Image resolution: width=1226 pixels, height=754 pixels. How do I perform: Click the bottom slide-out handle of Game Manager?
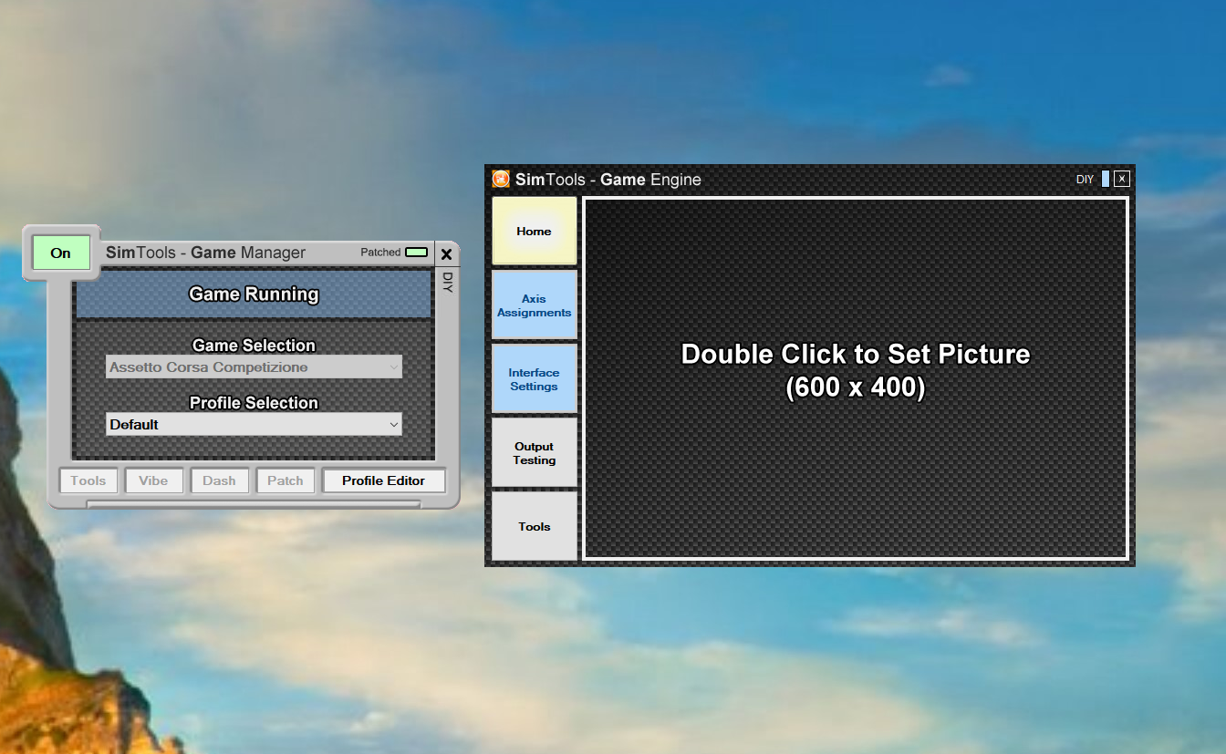tap(254, 503)
